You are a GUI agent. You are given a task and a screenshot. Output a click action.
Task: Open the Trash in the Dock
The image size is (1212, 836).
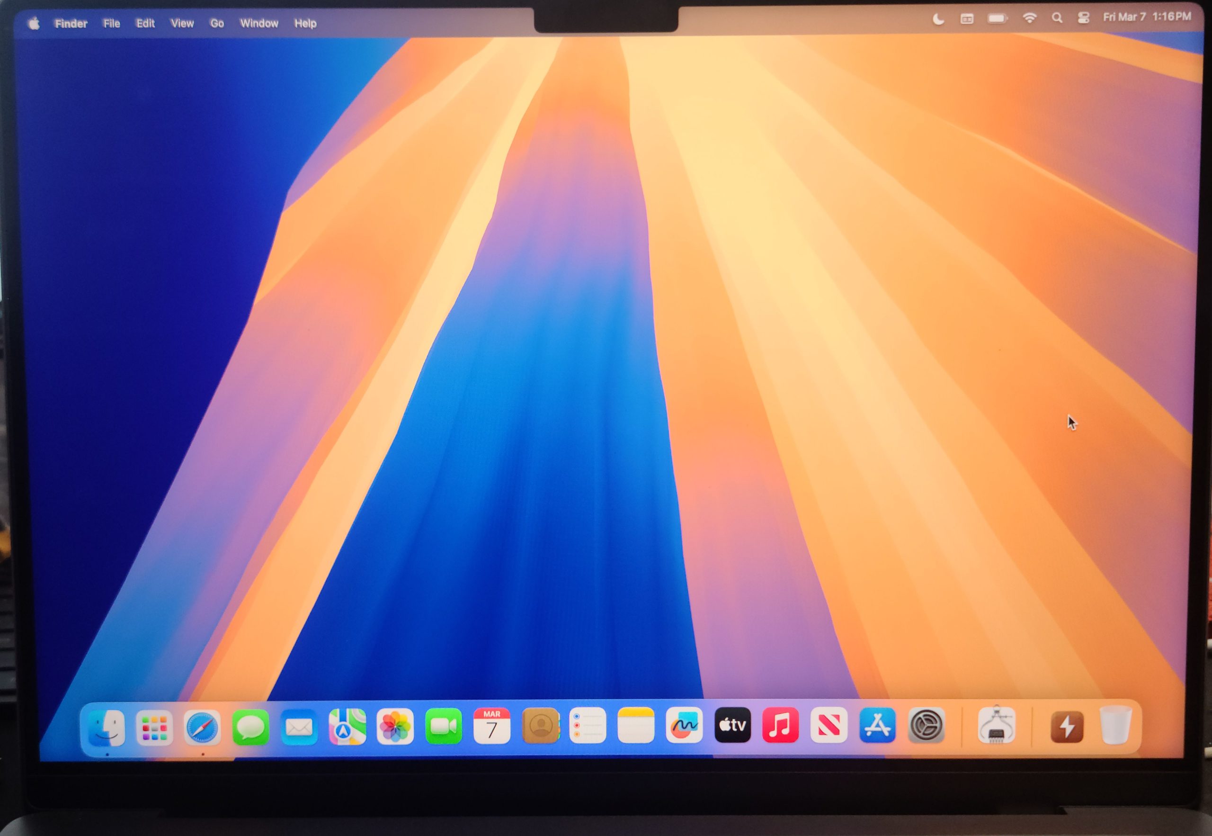click(x=1115, y=726)
